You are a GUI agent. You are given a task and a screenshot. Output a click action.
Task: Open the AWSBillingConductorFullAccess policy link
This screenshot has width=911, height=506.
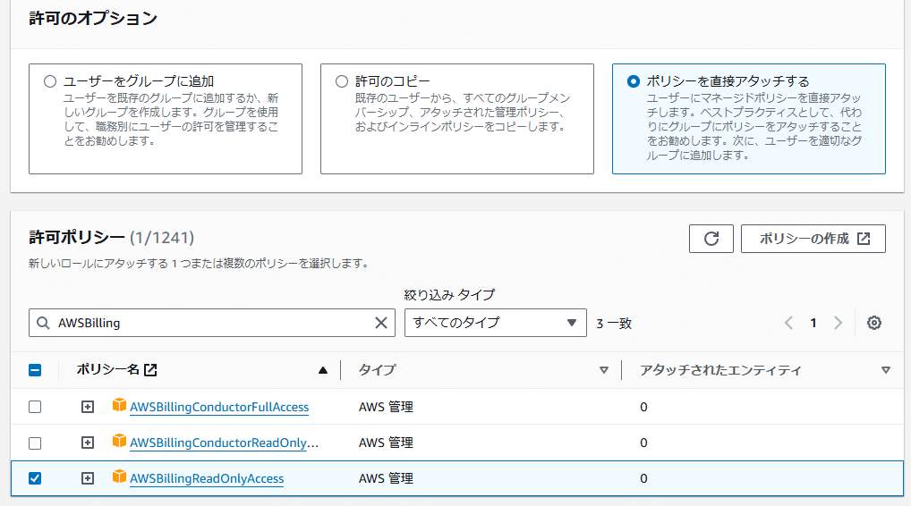[219, 407]
